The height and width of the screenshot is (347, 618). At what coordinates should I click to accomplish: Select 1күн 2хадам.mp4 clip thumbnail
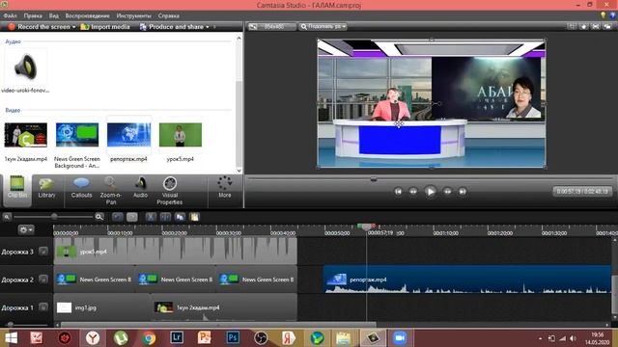(x=26, y=135)
